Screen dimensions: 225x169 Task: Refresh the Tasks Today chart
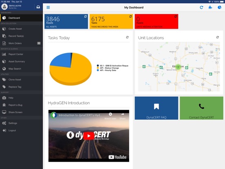127,37
